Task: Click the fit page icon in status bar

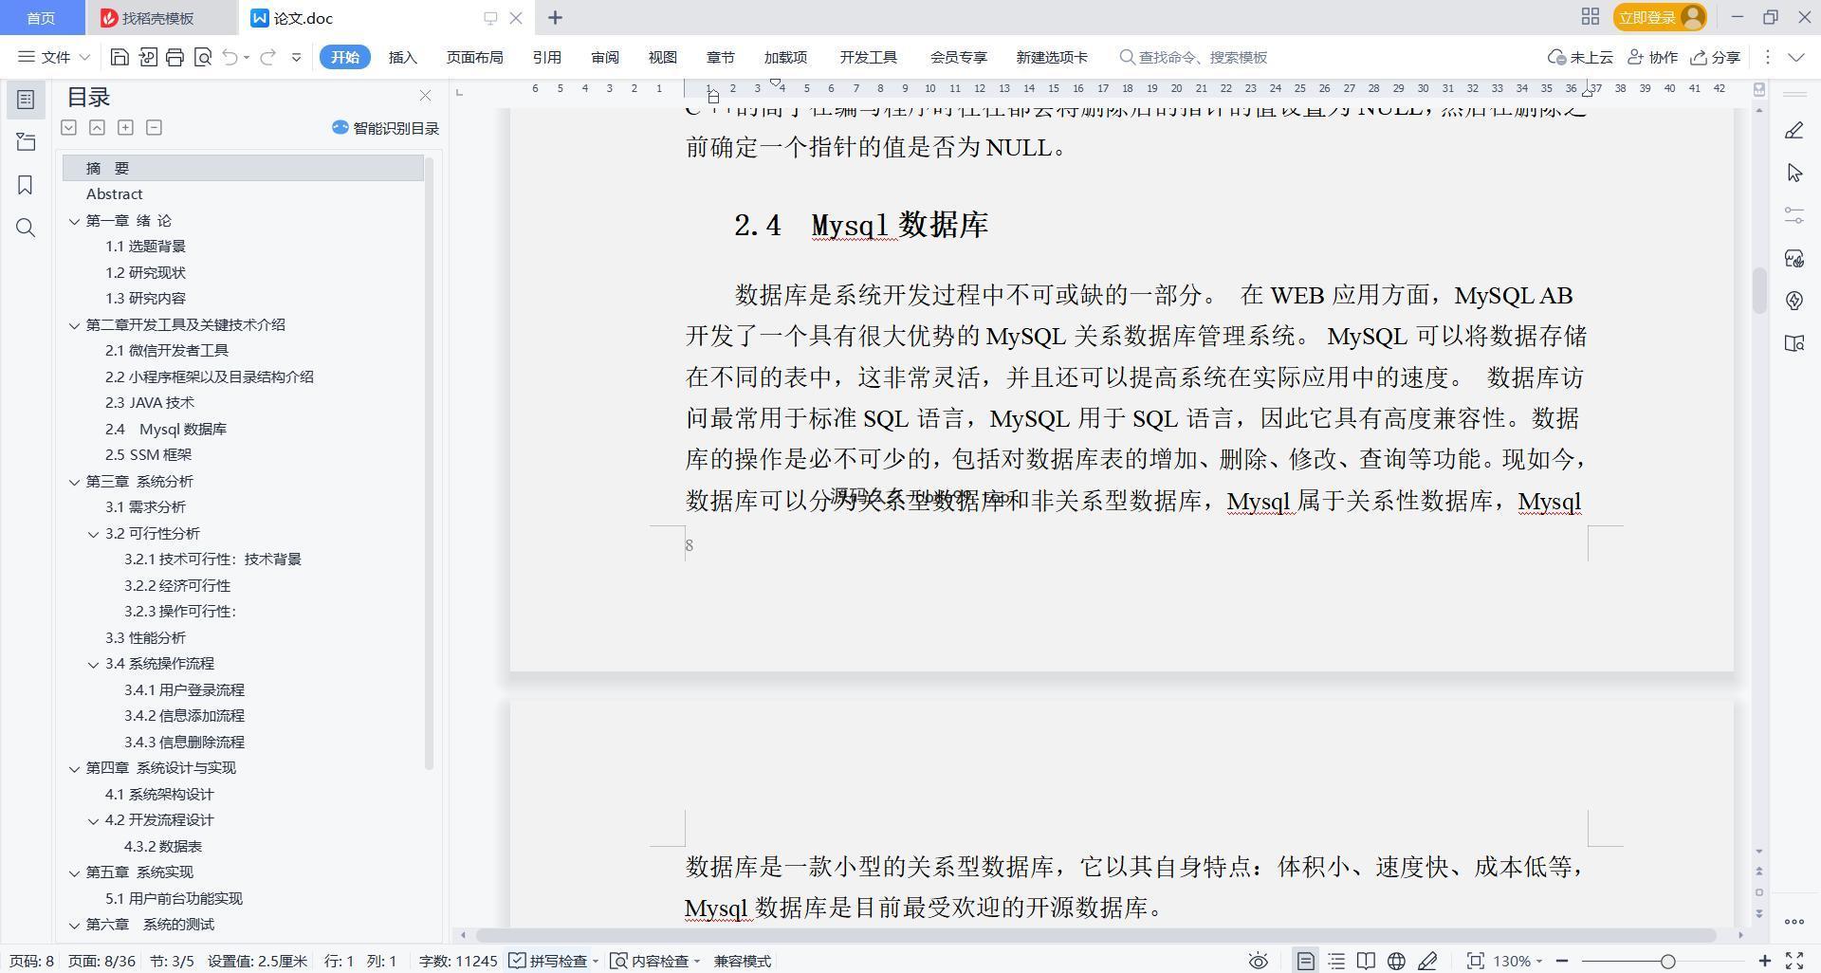Action: (x=1475, y=961)
